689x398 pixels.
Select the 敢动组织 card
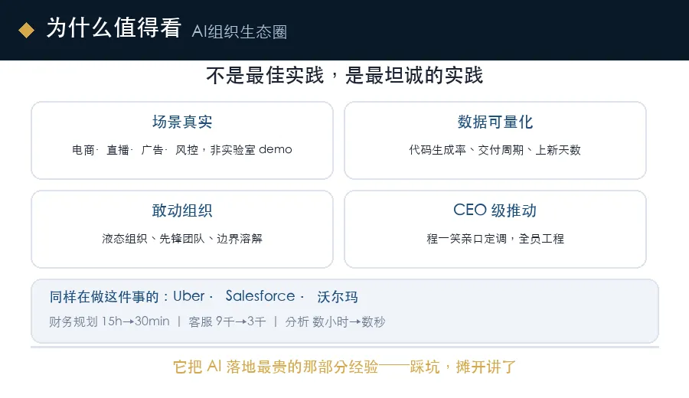point(182,230)
